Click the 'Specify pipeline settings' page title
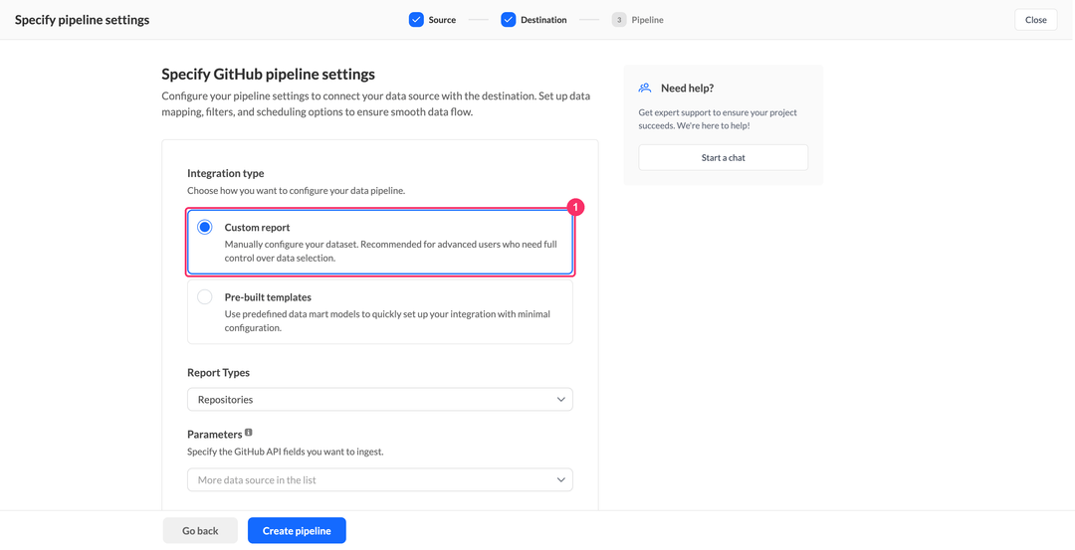 (83, 20)
